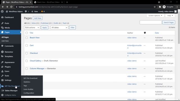The height and width of the screenshot is (101, 180).
Task: Open All Pages submenu item
Action: (x=5, y=37)
